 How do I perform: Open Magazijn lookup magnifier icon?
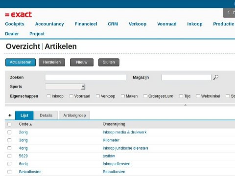pos(216,77)
